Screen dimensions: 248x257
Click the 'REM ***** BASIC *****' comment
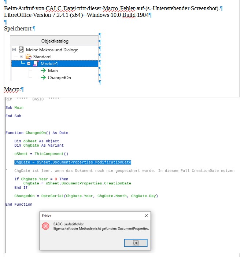pyautogui.click(x=32, y=99)
